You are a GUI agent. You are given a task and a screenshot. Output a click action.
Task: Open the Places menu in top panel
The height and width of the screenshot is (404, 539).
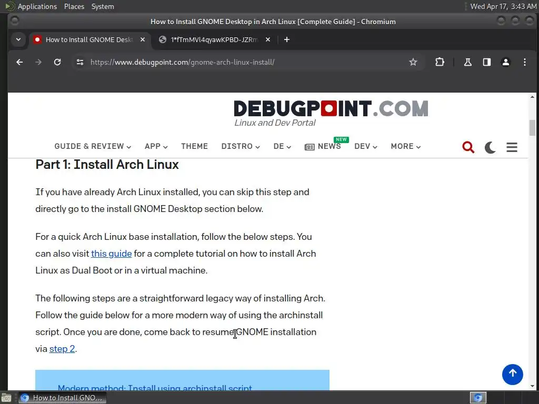point(74,6)
